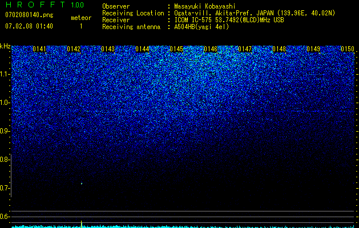
Task: Click the Observer label
Action: point(116,6)
